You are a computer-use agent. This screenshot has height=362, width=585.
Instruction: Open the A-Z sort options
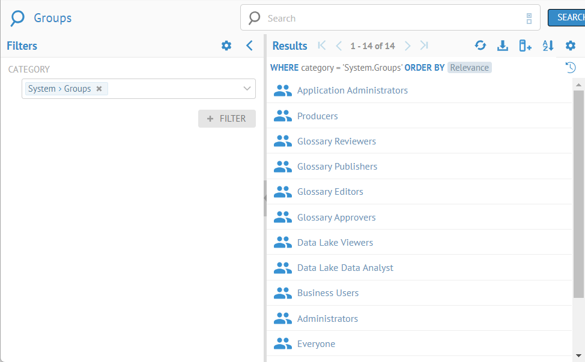pos(548,46)
